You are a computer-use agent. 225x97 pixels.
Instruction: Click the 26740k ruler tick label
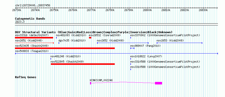36,10
